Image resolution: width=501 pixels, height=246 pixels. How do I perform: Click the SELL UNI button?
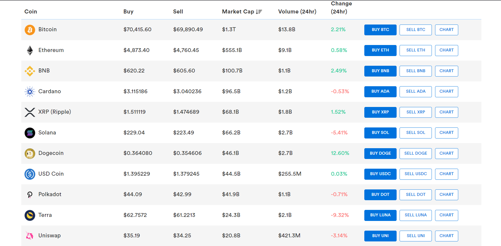pos(416,236)
